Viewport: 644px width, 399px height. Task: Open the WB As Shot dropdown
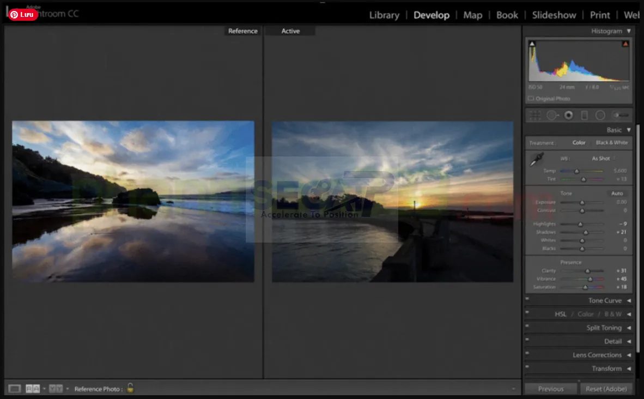point(604,159)
